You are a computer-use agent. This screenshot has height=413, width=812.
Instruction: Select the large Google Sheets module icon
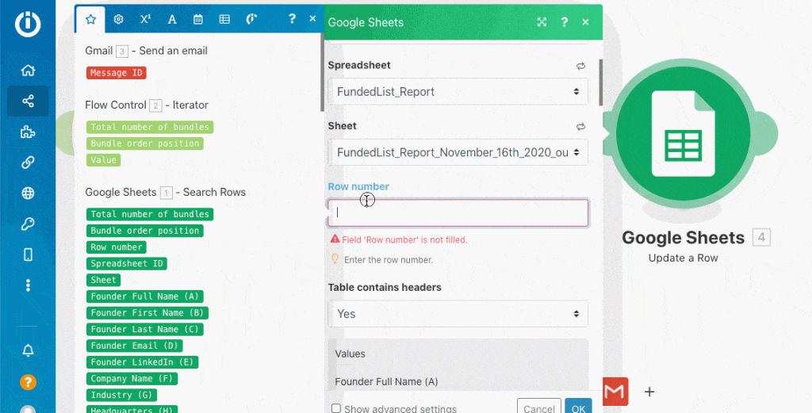point(683,133)
